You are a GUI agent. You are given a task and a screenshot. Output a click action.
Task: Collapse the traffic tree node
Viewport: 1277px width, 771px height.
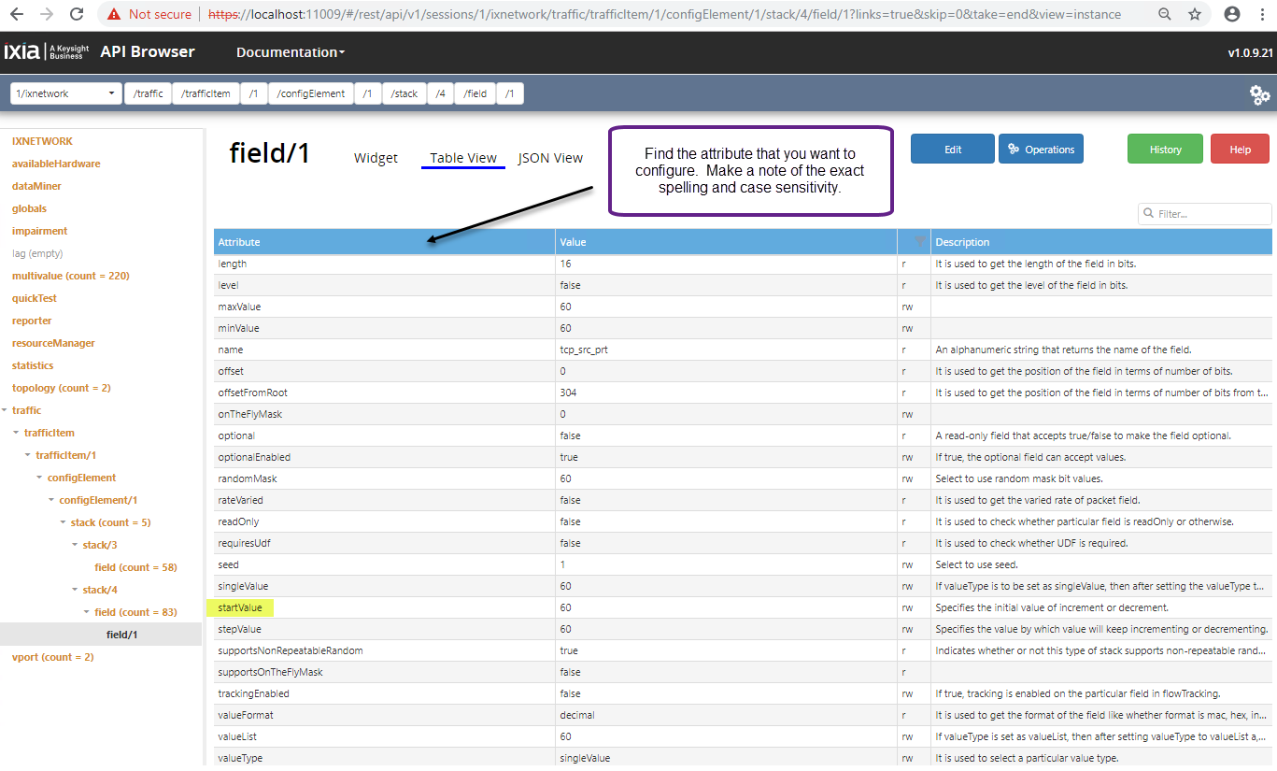[5, 410]
